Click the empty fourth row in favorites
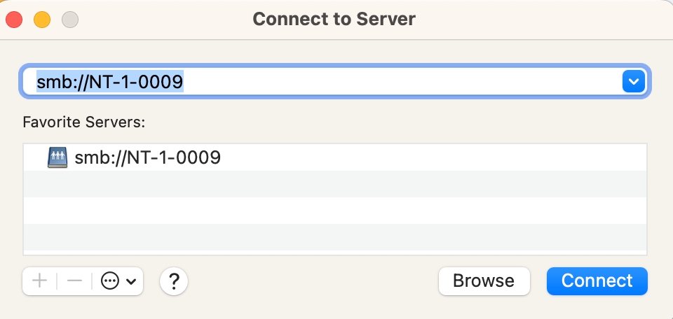 [334, 237]
